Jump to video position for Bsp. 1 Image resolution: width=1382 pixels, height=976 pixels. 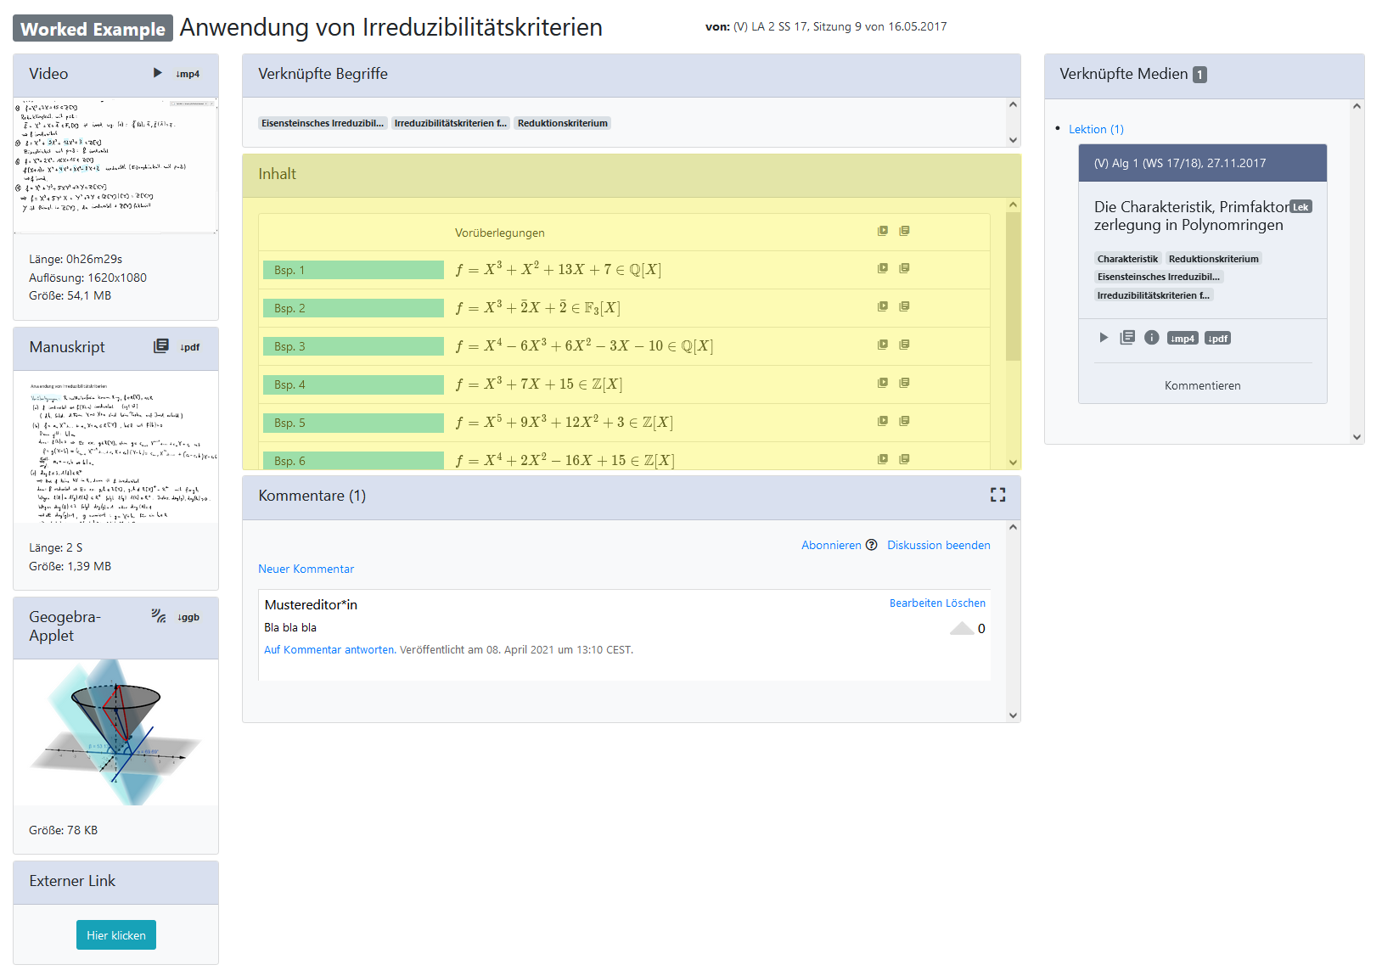click(x=882, y=268)
